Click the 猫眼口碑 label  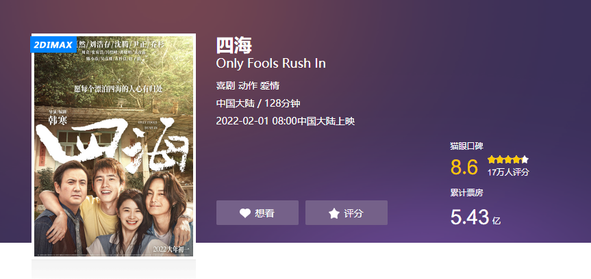click(x=466, y=146)
